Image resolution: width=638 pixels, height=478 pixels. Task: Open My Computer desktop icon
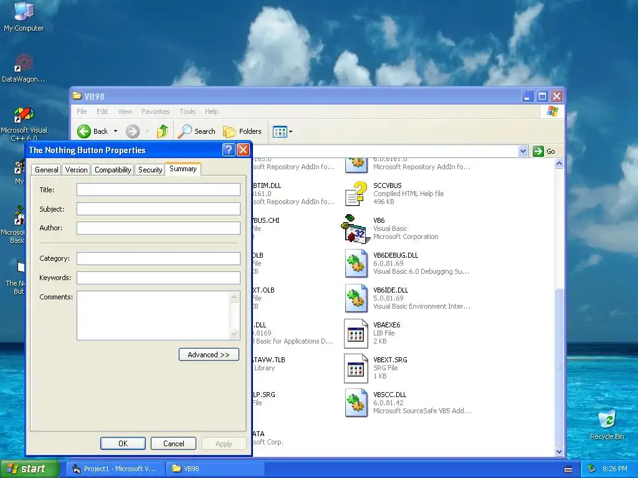[x=24, y=16]
